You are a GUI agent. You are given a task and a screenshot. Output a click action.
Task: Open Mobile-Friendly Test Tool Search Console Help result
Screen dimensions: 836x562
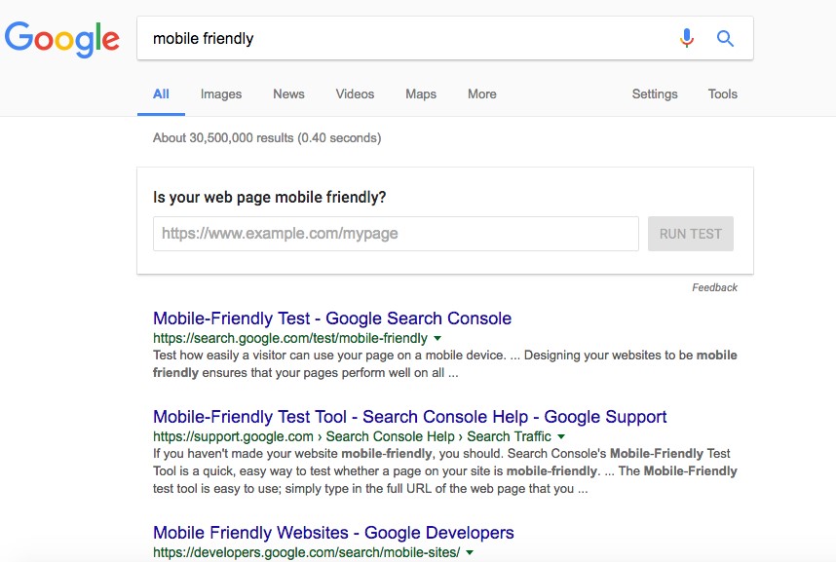coord(410,417)
